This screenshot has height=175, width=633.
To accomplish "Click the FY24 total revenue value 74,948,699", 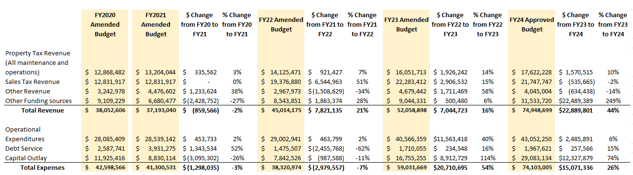I will point(532,111).
